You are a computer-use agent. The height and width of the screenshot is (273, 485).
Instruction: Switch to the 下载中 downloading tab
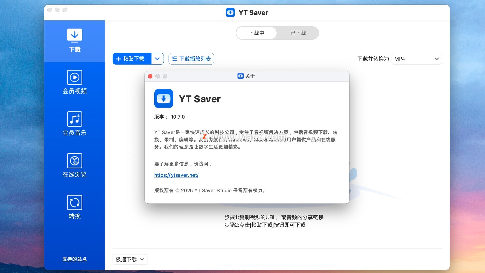click(257, 33)
